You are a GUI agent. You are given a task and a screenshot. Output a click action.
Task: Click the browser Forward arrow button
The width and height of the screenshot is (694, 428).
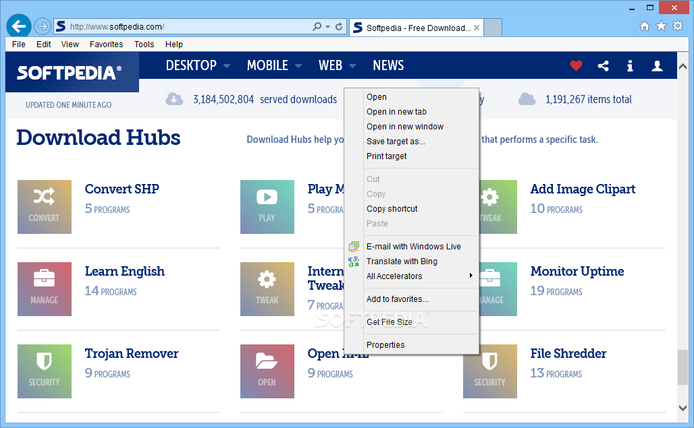pos(42,26)
